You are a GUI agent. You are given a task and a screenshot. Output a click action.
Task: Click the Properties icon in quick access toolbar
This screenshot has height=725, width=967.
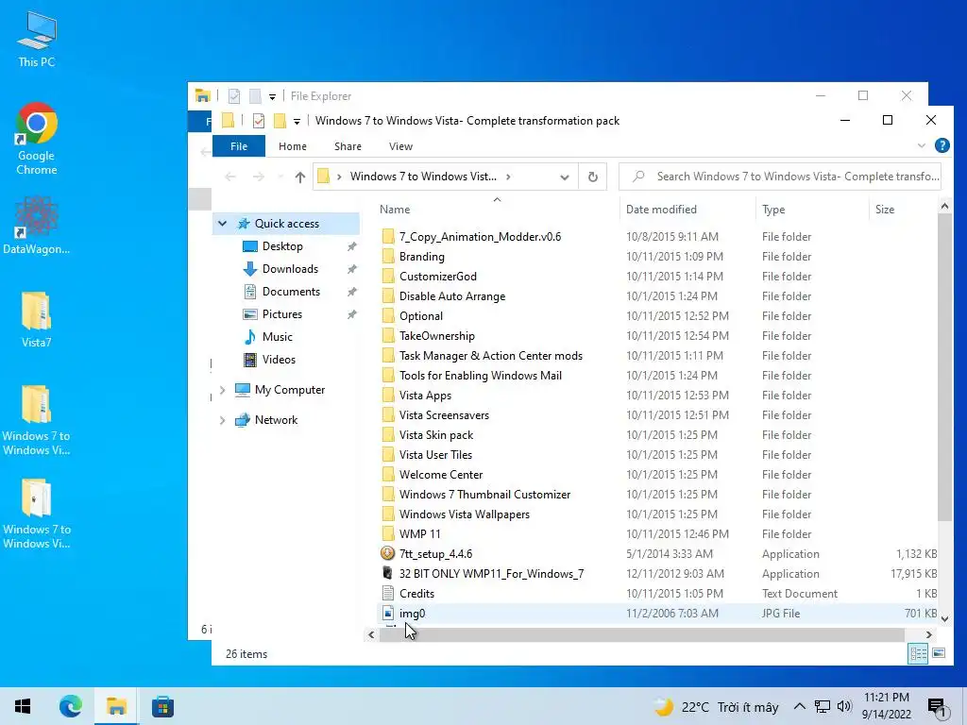(259, 121)
